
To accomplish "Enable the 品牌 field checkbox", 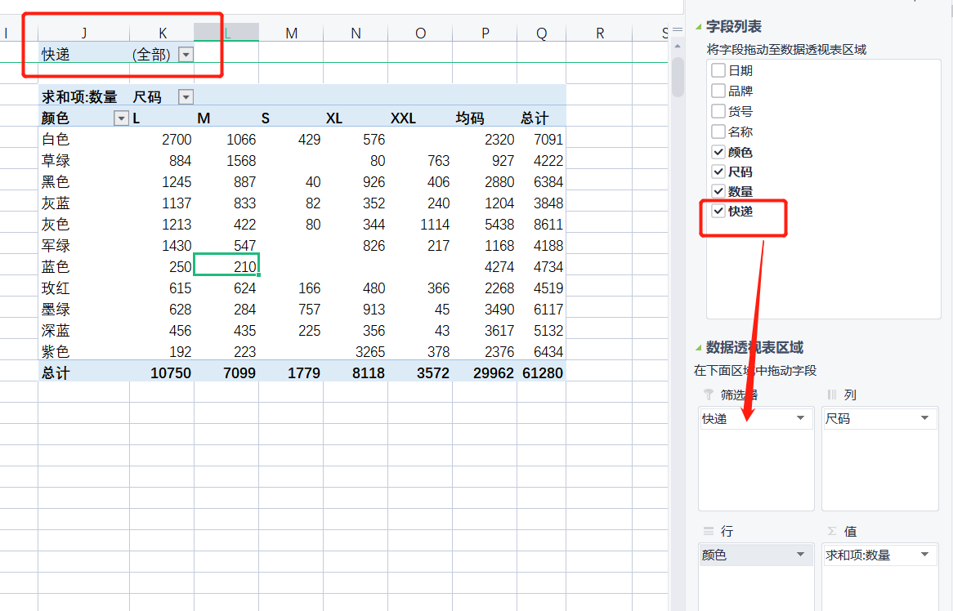I will click(718, 91).
